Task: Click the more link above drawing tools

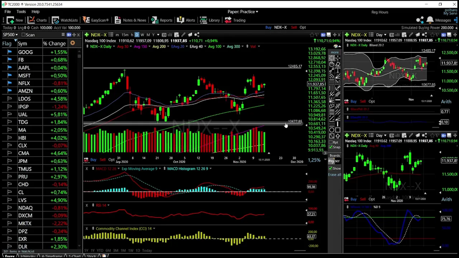Action: 335,52
